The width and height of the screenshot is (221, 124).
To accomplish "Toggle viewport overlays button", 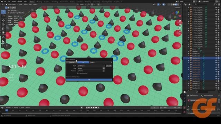I will pyautogui.click(x=163, y=4).
